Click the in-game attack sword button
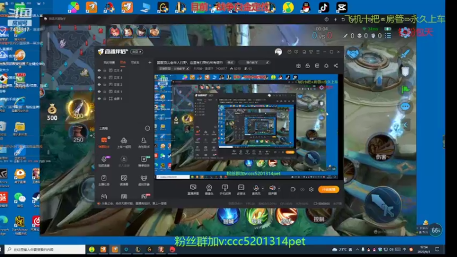The width and height of the screenshot is (457, 257). (x=383, y=206)
